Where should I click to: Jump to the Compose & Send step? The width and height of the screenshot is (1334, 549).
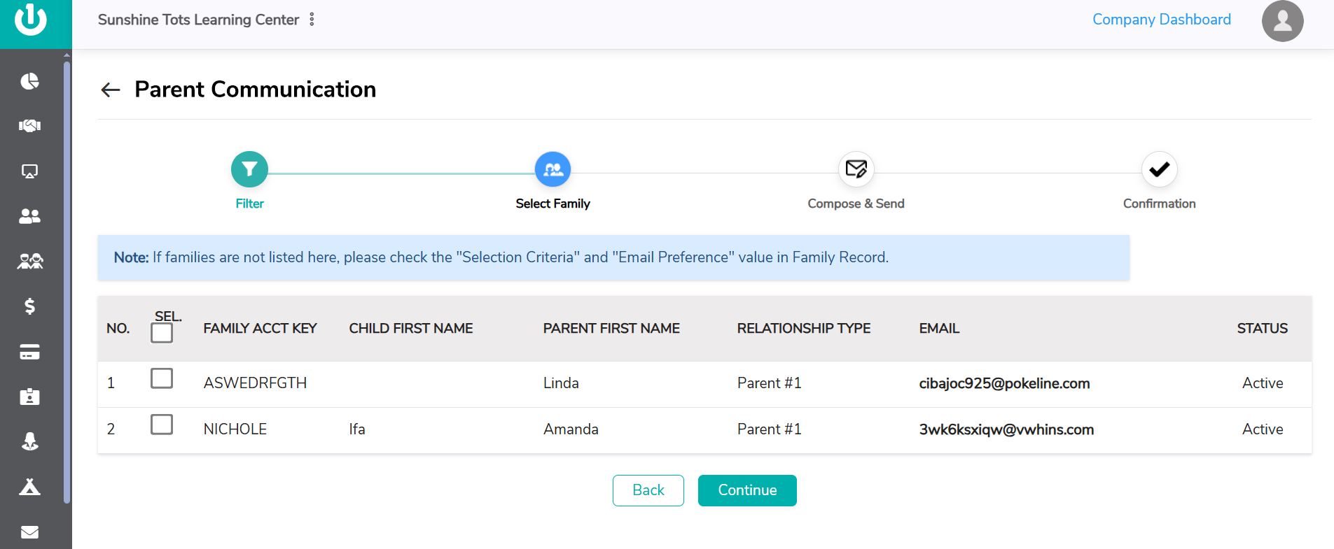(856, 169)
